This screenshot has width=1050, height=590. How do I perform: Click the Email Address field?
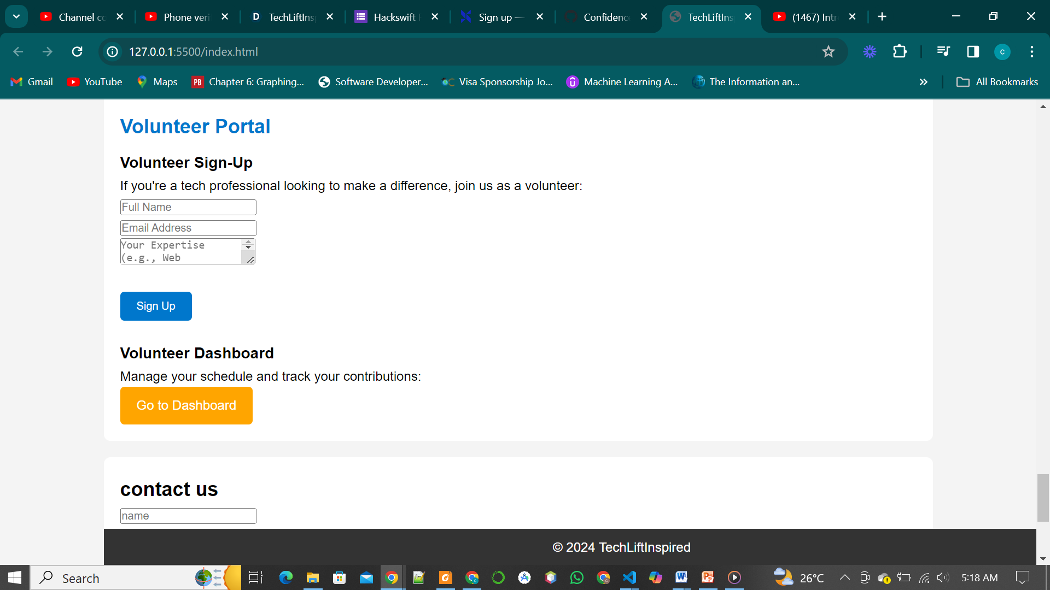tap(188, 228)
